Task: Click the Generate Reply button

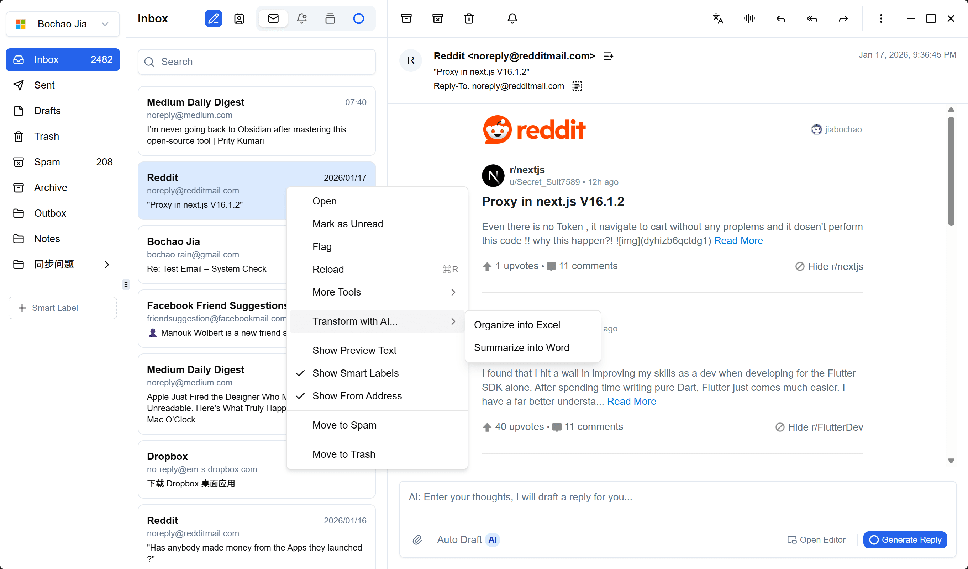Action: pos(905,539)
